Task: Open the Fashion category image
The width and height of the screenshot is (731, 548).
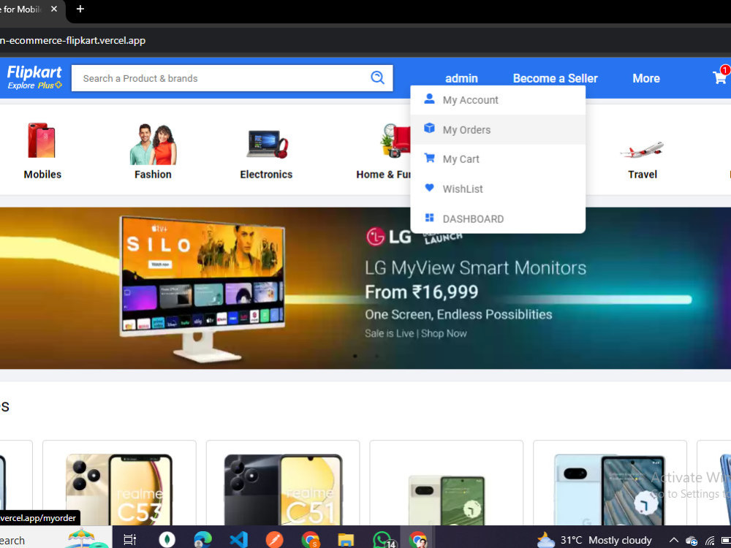Action: tap(153, 144)
